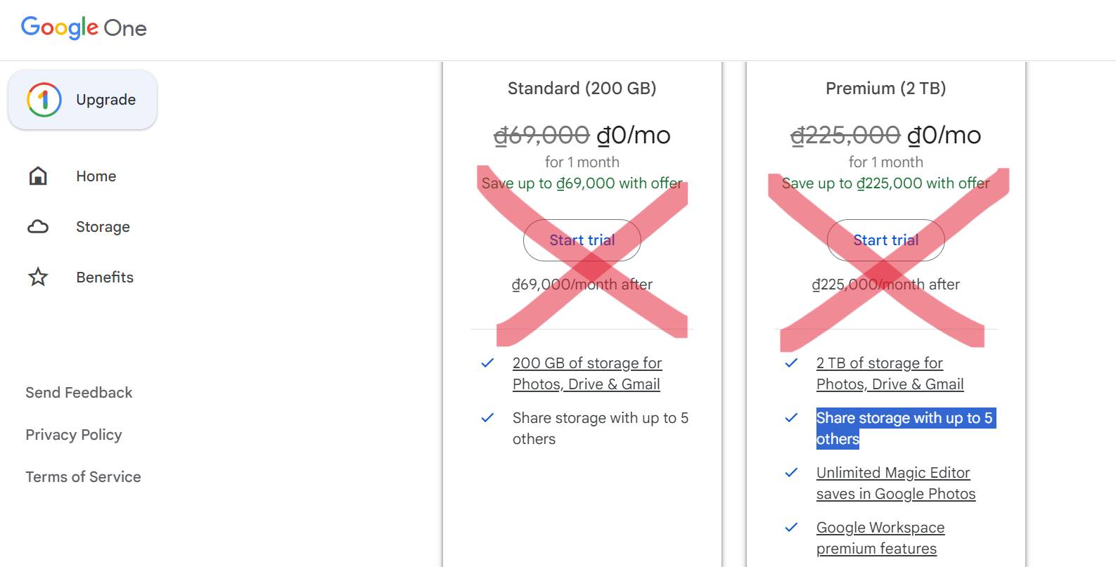This screenshot has width=1116, height=567.
Task: Start trial for the Standard 200 GB plan
Action: [x=582, y=240]
